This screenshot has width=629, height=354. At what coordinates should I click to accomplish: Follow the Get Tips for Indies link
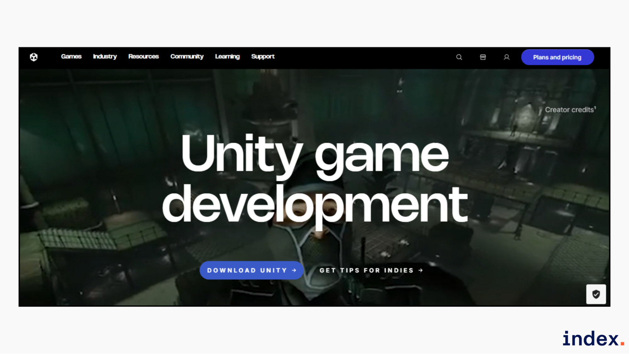[x=367, y=270]
